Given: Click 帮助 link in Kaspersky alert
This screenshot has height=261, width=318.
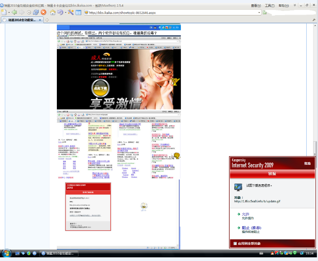Looking at the screenshot, I should (307, 163).
